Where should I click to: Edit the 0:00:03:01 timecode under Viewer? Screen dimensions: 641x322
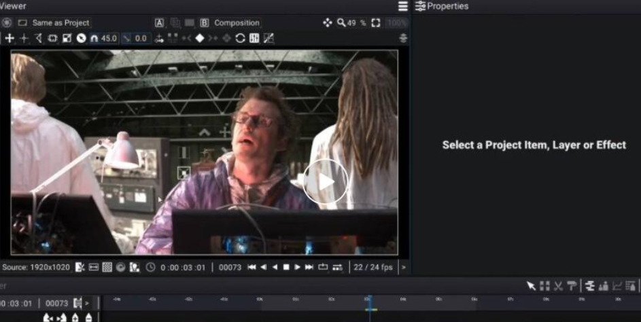point(183,268)
